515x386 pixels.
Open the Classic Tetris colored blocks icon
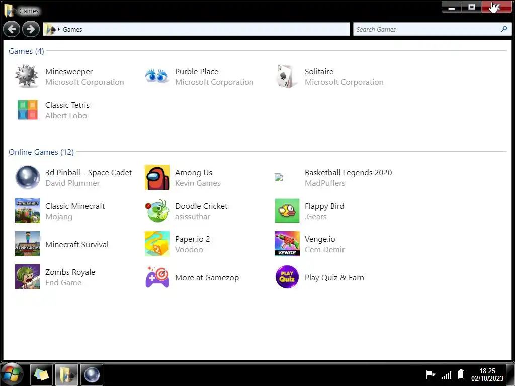(28, 110)
